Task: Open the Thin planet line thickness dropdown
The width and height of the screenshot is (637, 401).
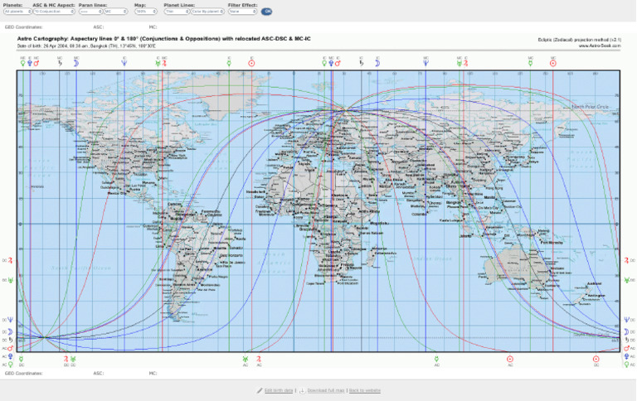Action: (x=176, y=12)
